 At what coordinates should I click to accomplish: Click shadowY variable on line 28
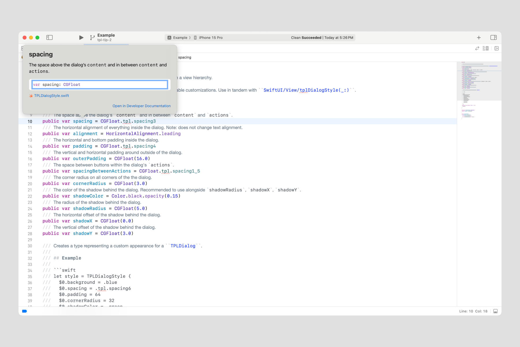[83, 233]
